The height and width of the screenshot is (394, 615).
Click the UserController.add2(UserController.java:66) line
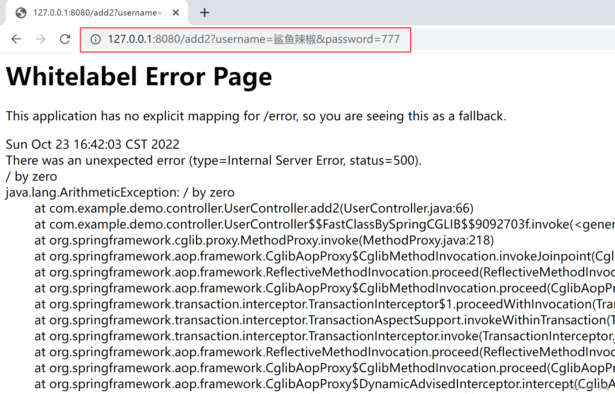click(254, 208)
